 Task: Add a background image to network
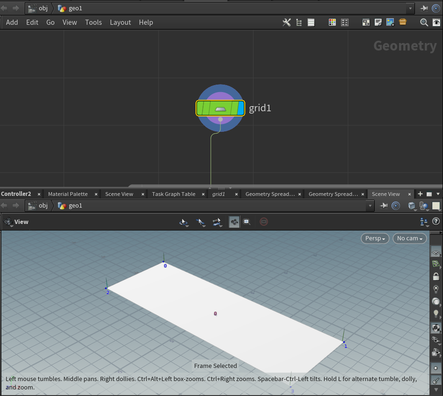(x=390, y=22)
